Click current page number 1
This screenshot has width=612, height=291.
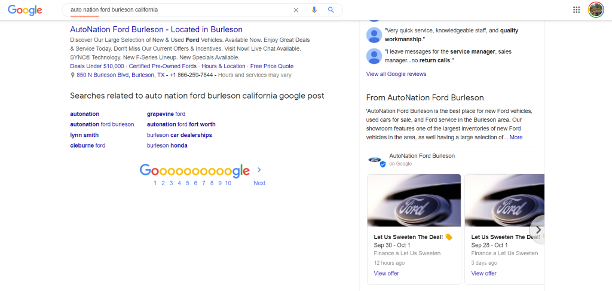point(155,183)
